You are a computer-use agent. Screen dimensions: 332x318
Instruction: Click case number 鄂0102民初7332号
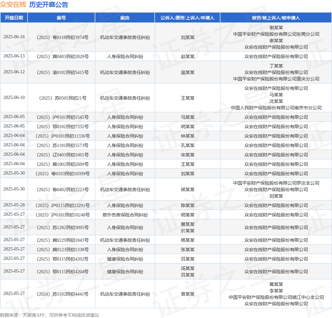tap(63, 127)
